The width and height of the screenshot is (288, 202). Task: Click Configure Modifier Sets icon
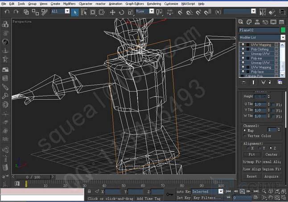pos(280,82)
